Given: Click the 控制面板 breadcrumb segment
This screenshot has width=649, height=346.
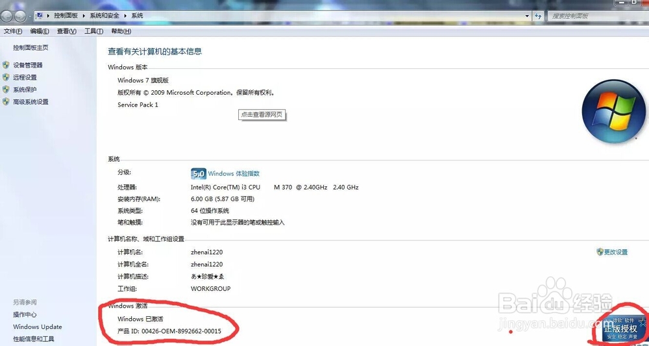Looking at the screenshot, I should [x=66, y=16].
